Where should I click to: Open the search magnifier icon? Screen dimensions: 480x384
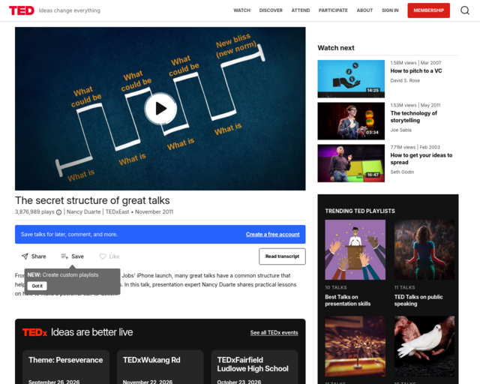coord(465,10)
